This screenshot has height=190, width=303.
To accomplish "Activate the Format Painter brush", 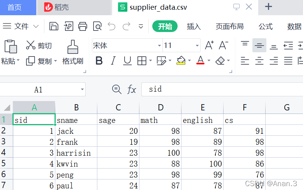I will (73, 52).
